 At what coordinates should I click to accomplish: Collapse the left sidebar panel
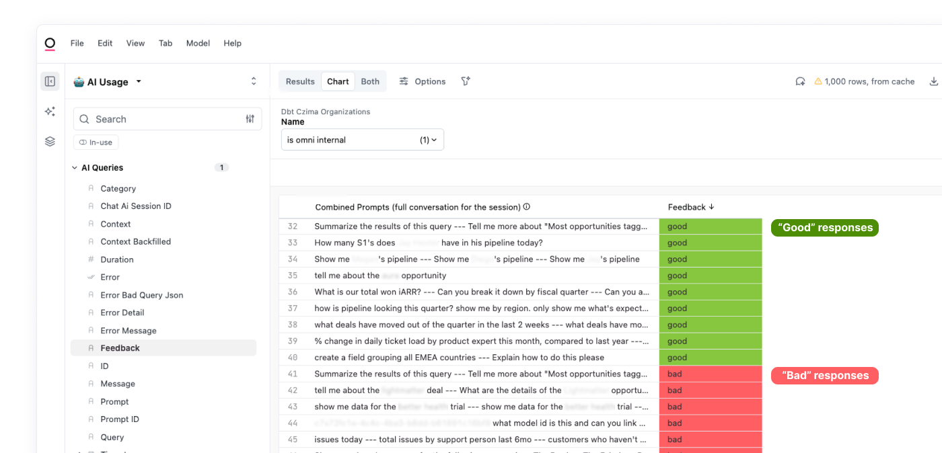pyautogui.click(x=49, y=80)
